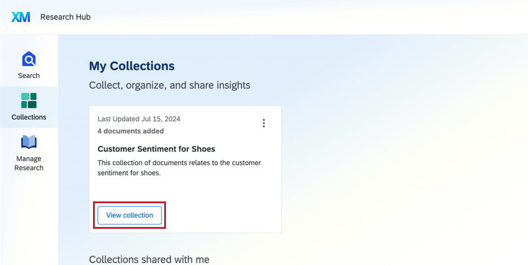Click the Manage Research book icon
Image resolution: width=528 pixels, height=265 pixels.
tap(29, 142)
